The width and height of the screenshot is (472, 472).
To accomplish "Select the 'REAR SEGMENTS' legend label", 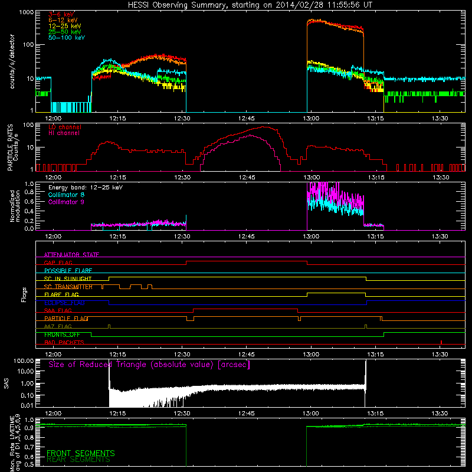I will coord(78,460).
